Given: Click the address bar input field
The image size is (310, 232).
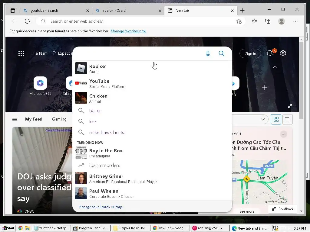Looking at the screenshot, I should 140,21.
